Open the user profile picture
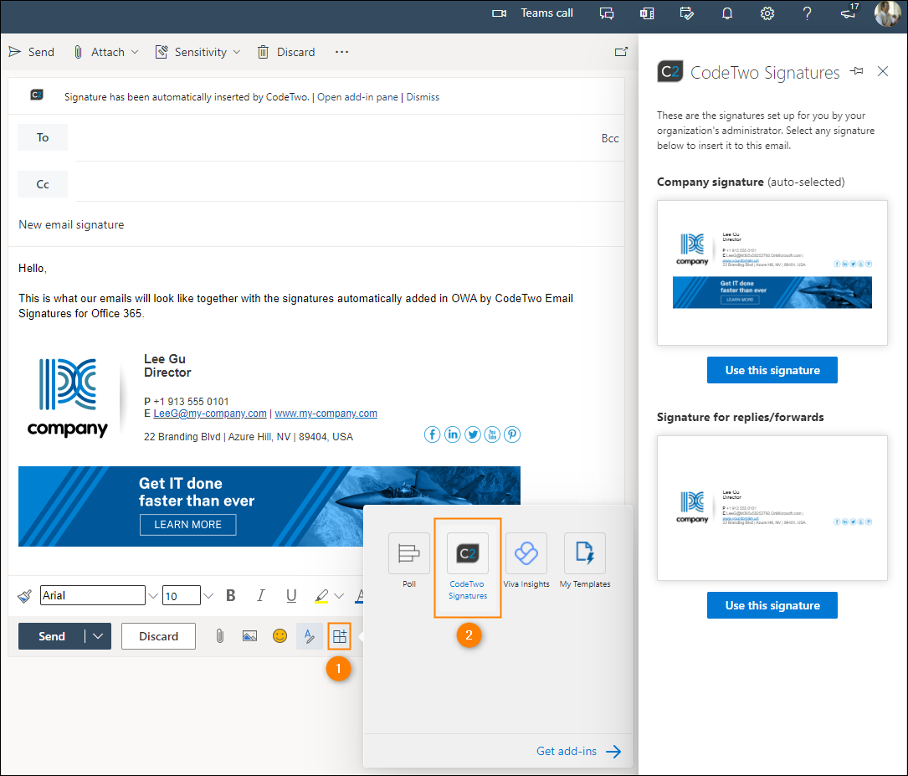 pyautogui.click(x=887, y=13)
